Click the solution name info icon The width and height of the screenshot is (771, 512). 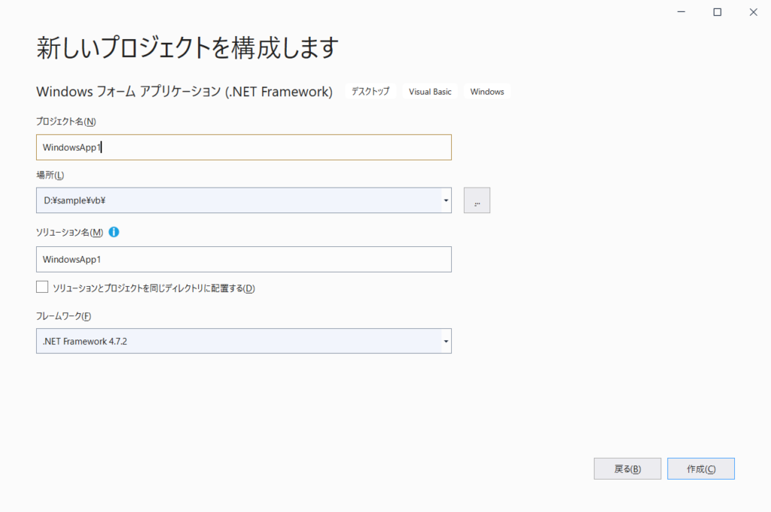pos(114,232)
